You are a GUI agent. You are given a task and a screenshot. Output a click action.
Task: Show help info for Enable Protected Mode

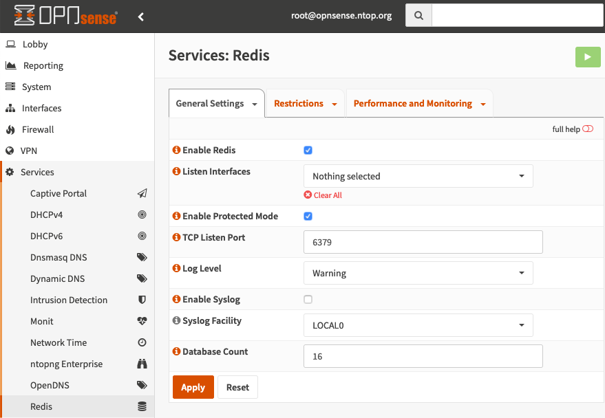pyautogui.click(x=176, y=216)
